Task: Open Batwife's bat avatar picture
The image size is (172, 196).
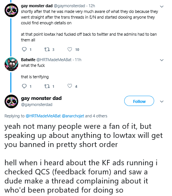Action: coord(11,64)
